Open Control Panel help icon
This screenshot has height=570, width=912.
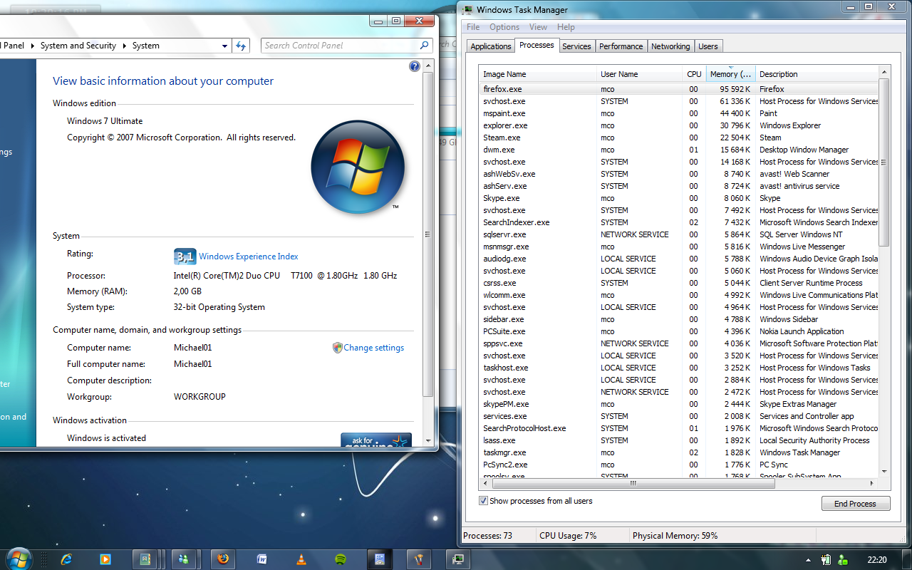point(415,66)
